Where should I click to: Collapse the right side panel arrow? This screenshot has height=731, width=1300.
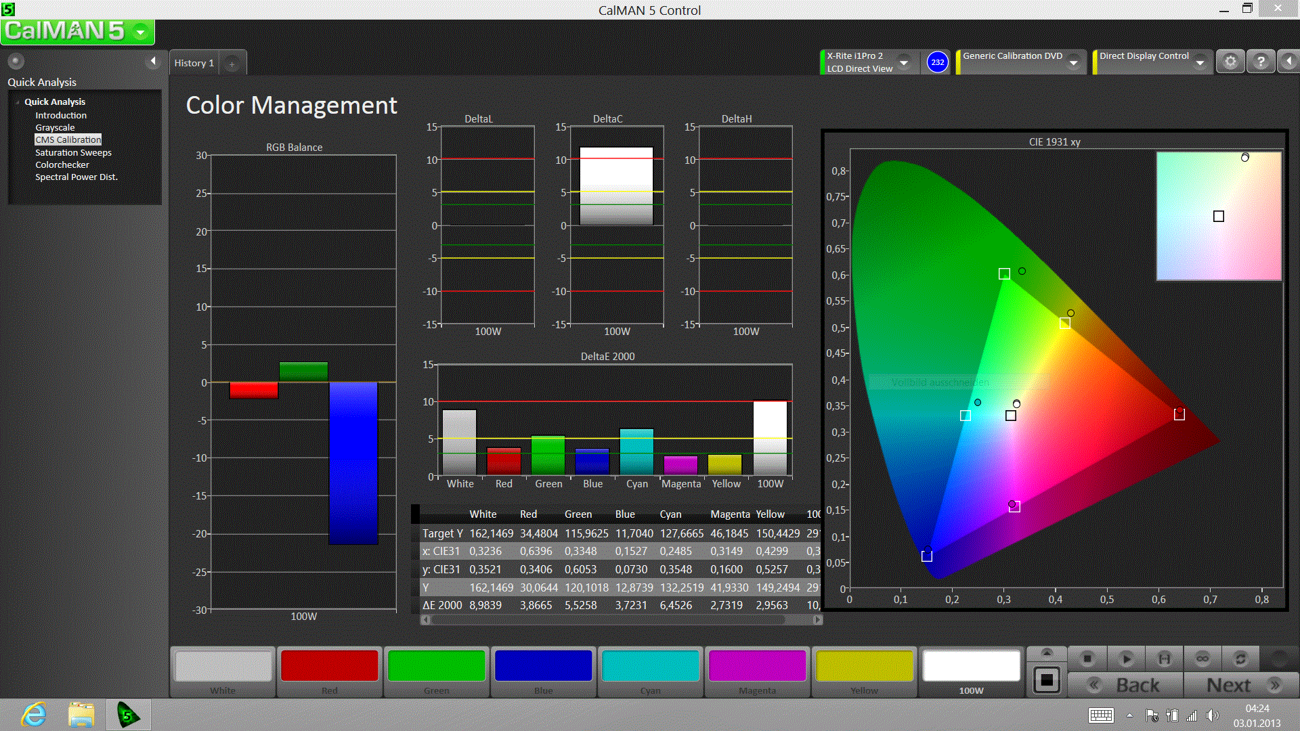pos(1288,62)
